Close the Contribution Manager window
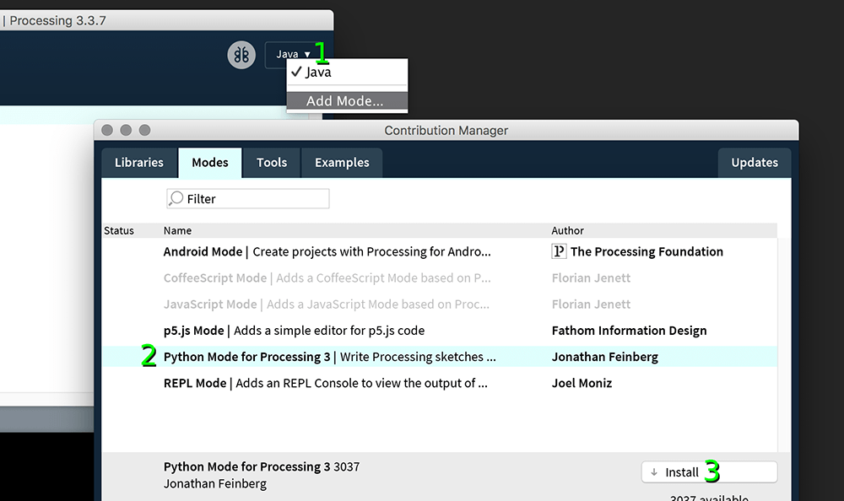The height and width of the screenshot is (501, 844). (107, 130)
